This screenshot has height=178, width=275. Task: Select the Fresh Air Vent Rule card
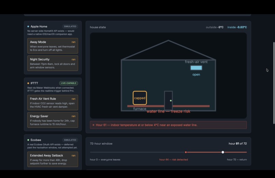pyautogui.click(x=53, y=103)
